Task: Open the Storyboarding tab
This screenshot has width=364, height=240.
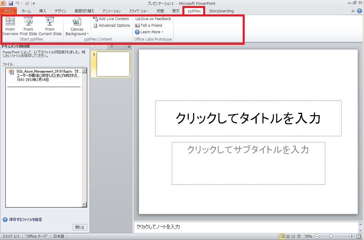Action: 221,11
